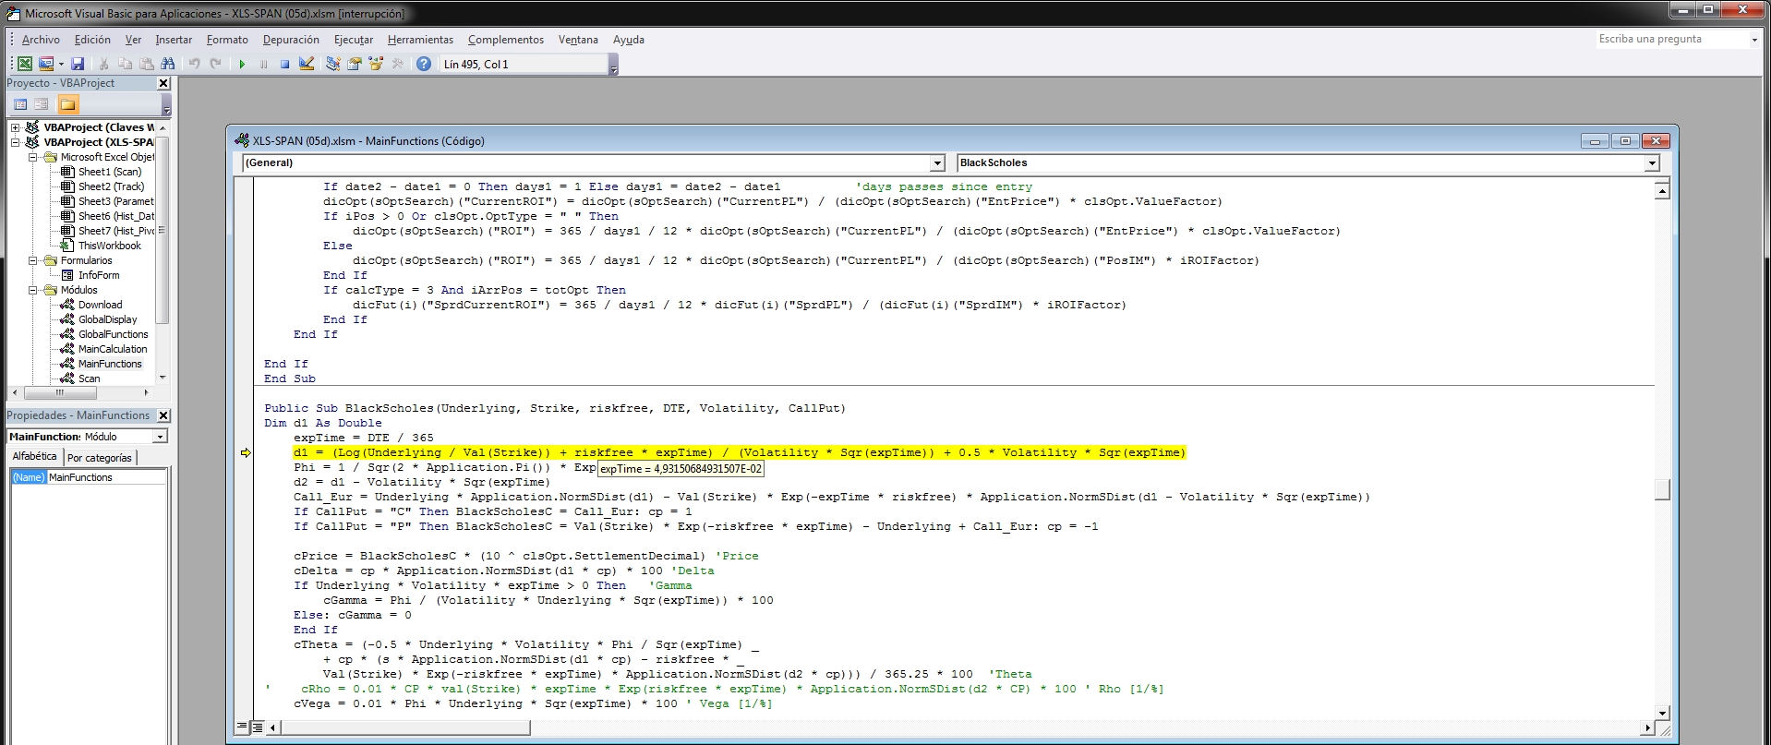Viewport: 1771px width, 745px height.
Task: Click the Cut scissors icon
Action: tap(103, 64)
